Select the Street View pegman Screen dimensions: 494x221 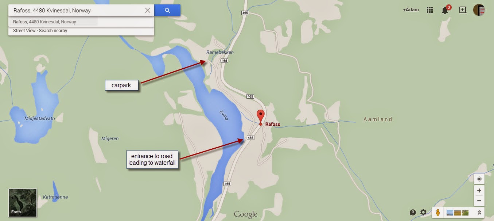point(437,212)
